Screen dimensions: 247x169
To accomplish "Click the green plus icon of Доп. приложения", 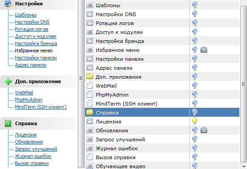I will [x=8, y=81].
